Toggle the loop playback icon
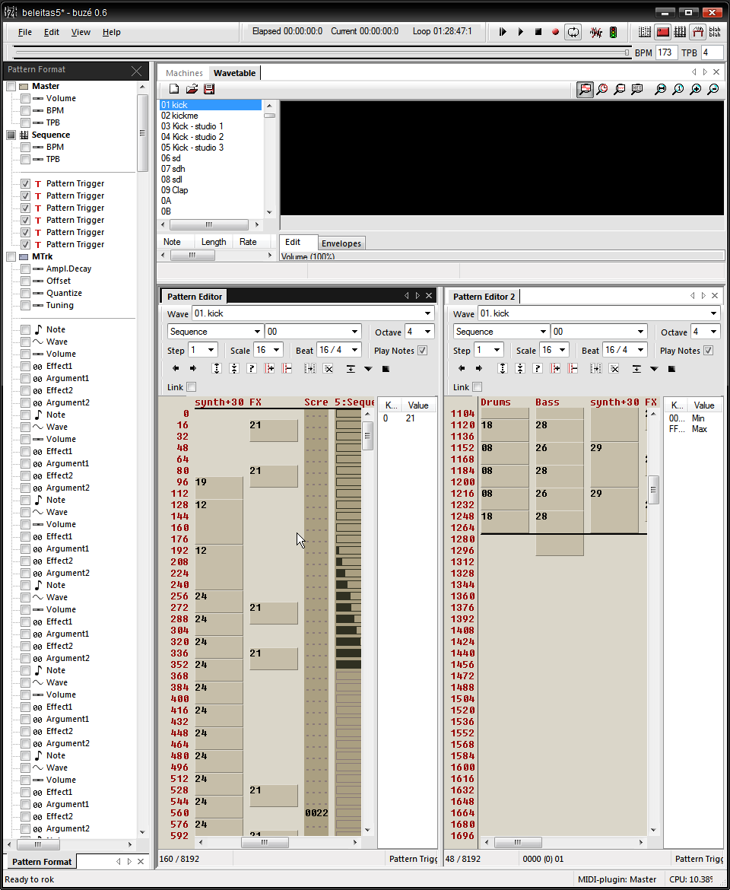The height and width of the screenshot is (890, 730). (573, 32)
